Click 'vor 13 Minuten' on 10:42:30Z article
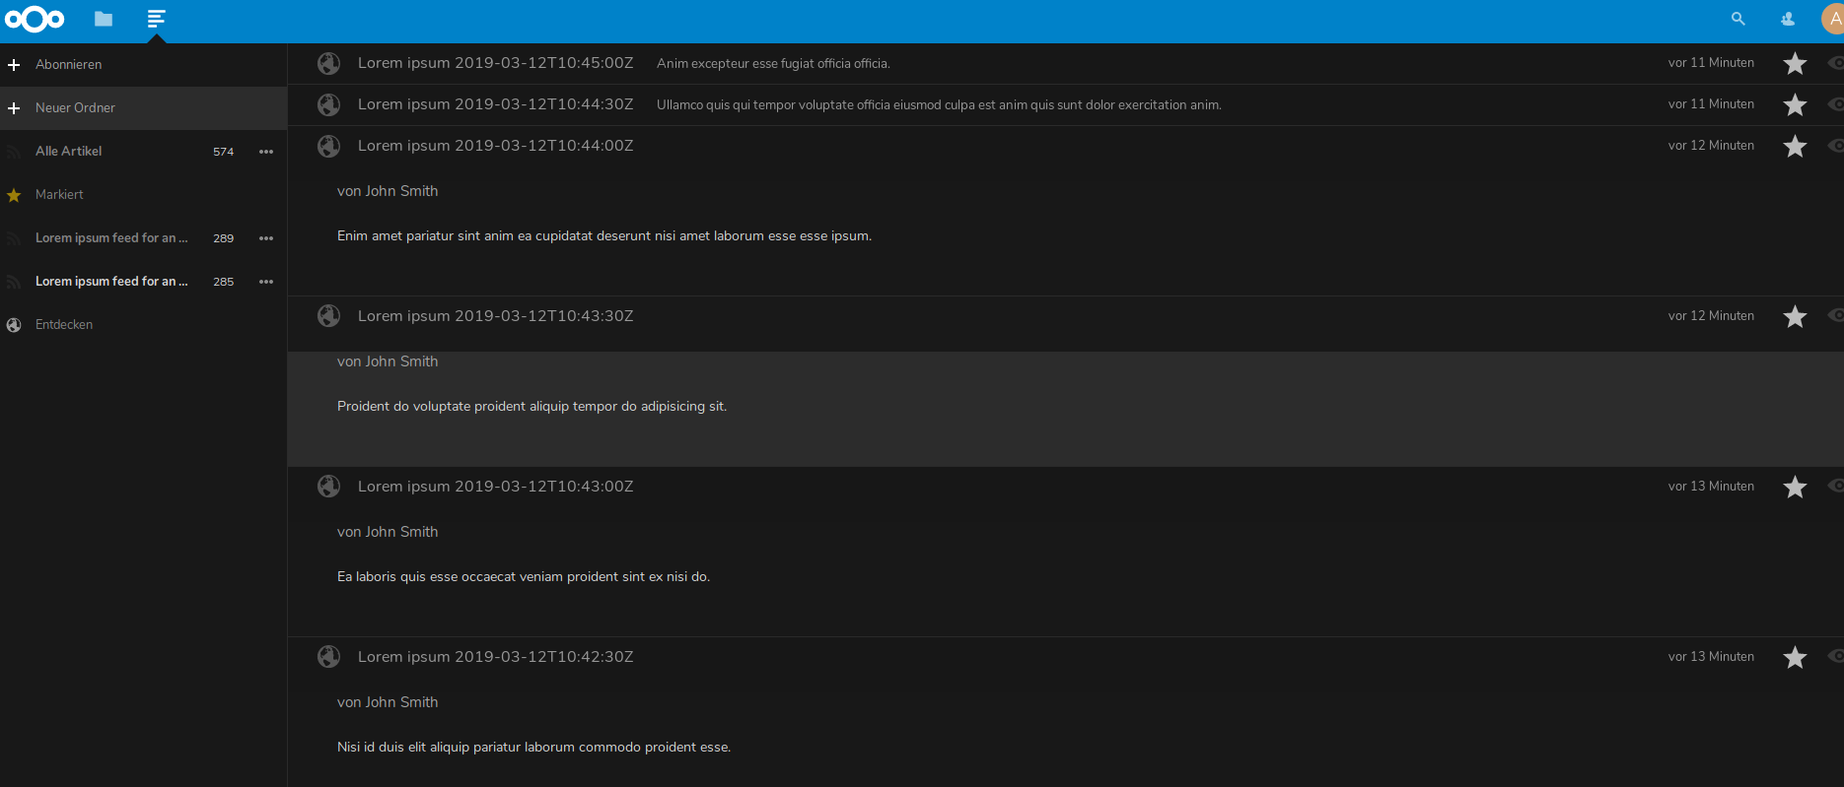Image resolution: width=1844 pixels, height=787 pixels. [1711, 657]
